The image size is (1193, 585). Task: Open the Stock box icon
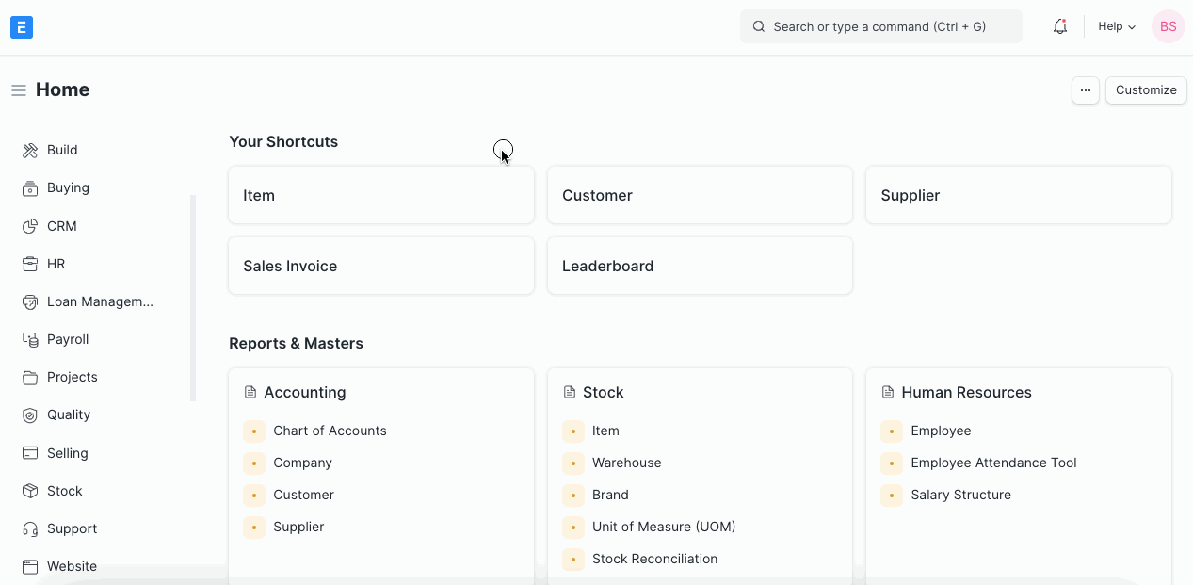30,491
